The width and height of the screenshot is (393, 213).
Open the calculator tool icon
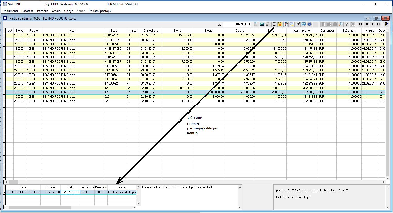point(262,24)
